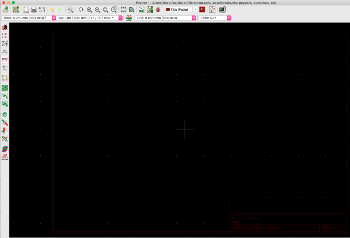Refresh the board view
350x238 pixels.
point(81,10)
